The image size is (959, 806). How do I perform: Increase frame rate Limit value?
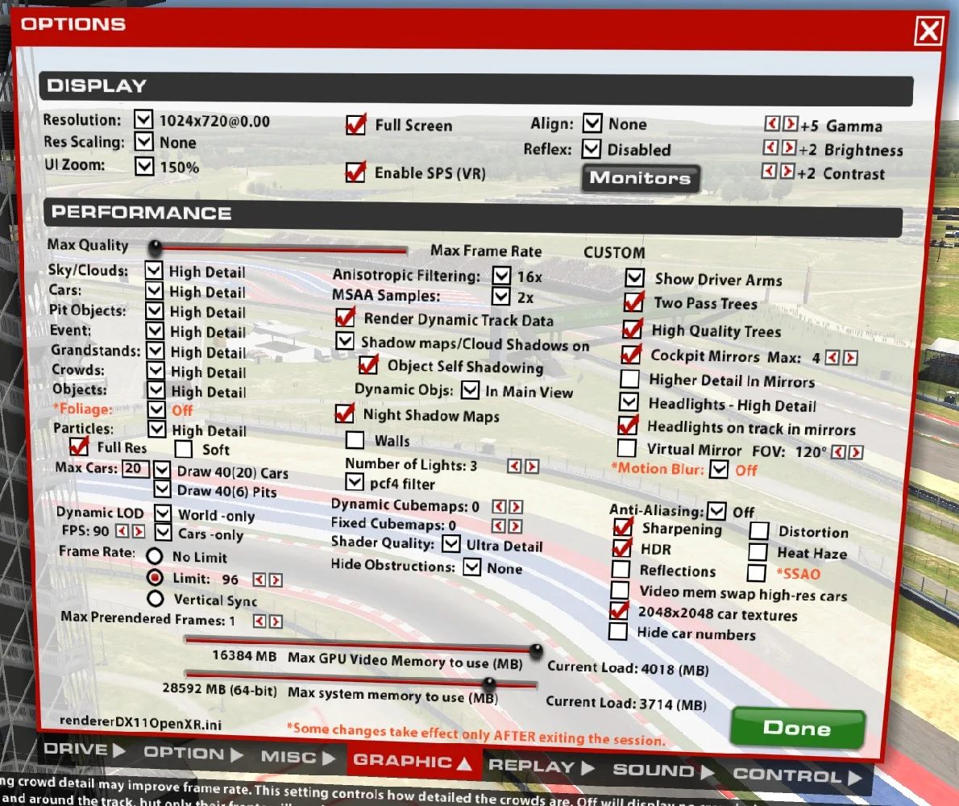pyautogui.click(x=276, y=580)
